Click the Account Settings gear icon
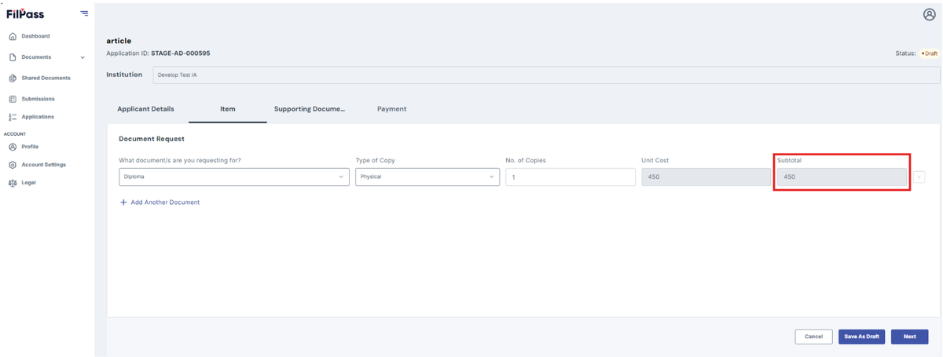The height and width of the screenshot is (357, 943). point(13,165)
